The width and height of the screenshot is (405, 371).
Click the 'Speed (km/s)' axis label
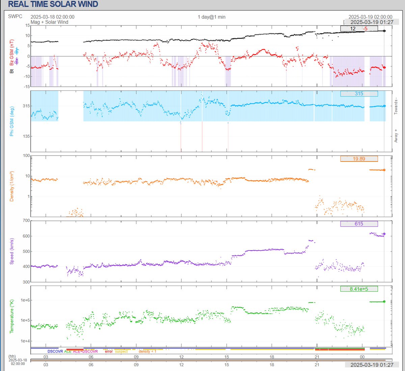(12, 251)
